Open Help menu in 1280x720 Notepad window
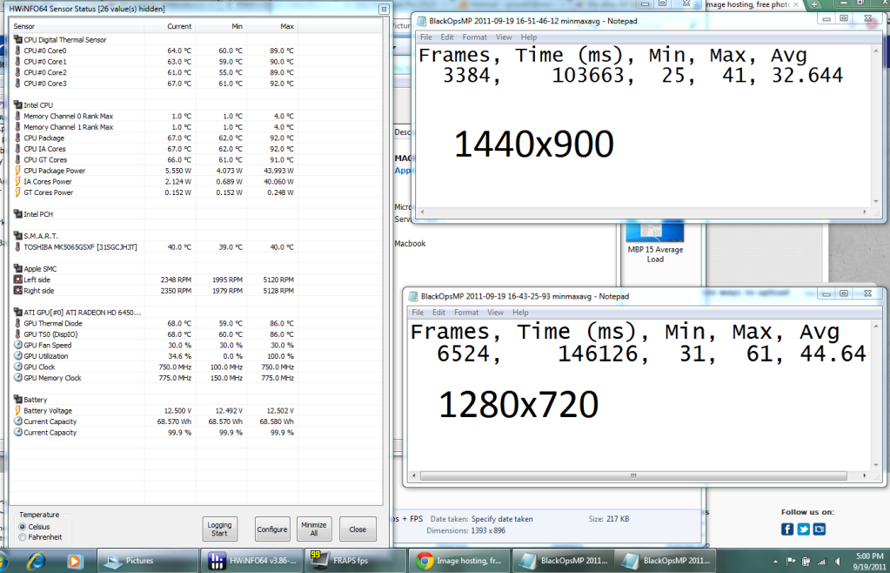The width and height of the screenshot is (890, 573). click(520, 313)
